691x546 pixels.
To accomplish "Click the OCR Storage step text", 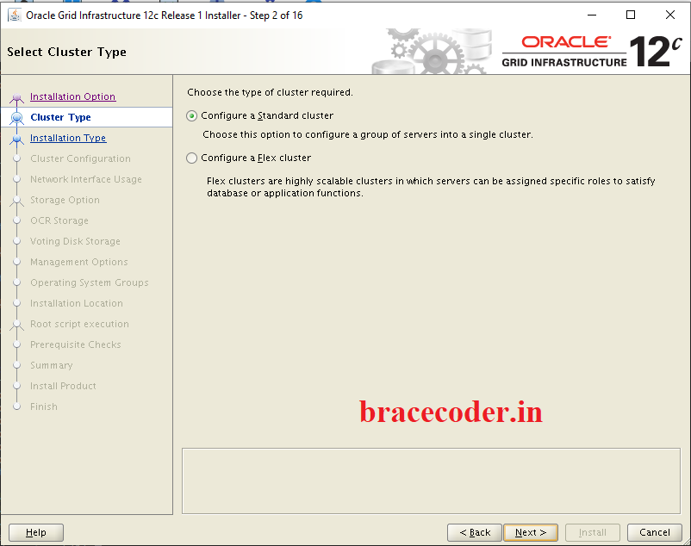I will [59, 220].
